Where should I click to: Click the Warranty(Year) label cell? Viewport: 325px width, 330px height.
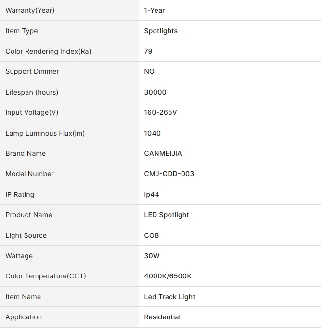pos(69,10)
